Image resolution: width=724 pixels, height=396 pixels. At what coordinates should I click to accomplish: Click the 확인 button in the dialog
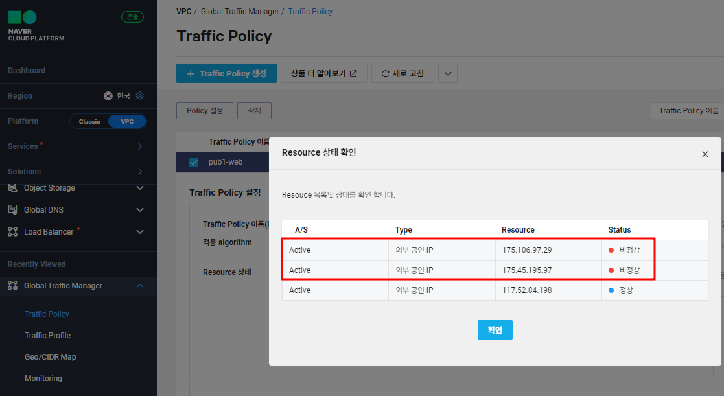495,329
